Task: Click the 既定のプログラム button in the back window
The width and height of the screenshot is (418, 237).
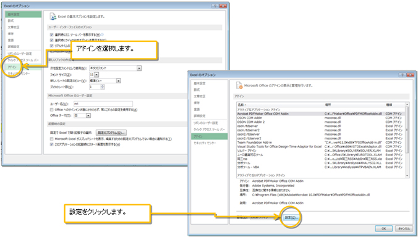Action: tap(111, 133)
